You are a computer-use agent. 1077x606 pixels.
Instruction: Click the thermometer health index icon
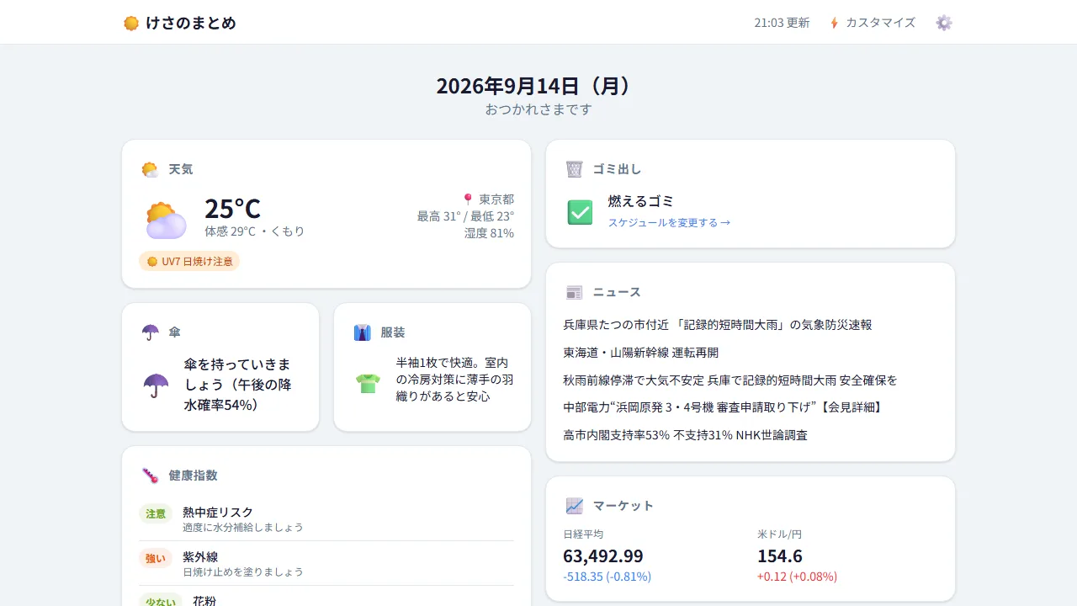(x=151, y=476)
